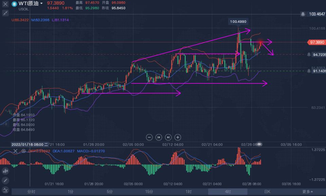The image size is (326, 196).
Task: Select the 日K timeframe
Action: pyautogui.click(x=267, y=192)
